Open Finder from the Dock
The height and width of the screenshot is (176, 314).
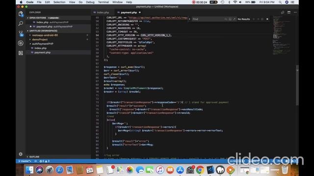tap(29, 170)
